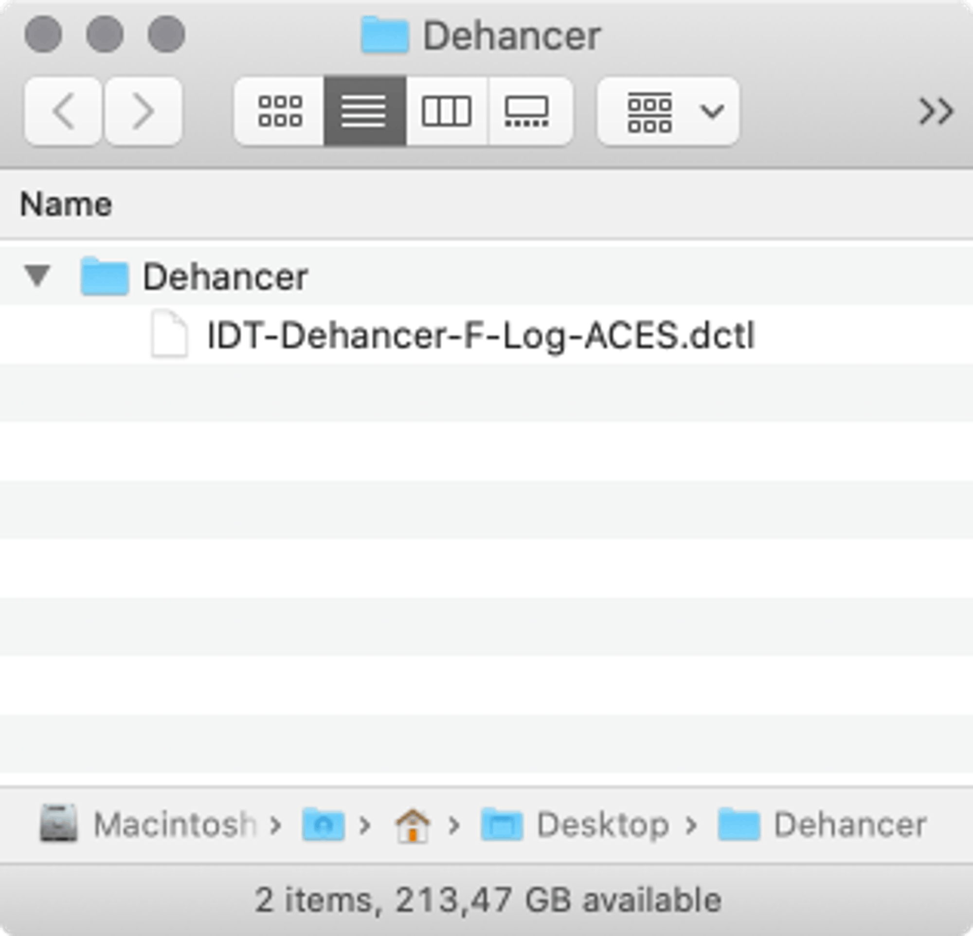Screen dimensions: 973x936
Task: Show more toolbar items via double chevron
Action: tap(936, 111)
